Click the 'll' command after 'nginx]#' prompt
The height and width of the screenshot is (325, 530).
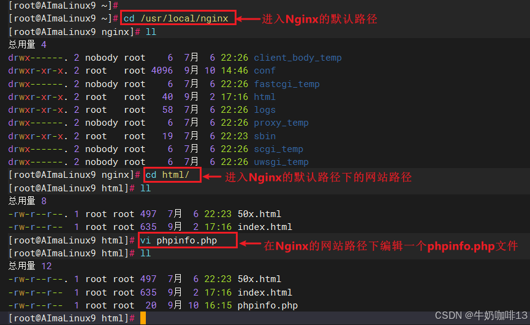pos(151,32)
